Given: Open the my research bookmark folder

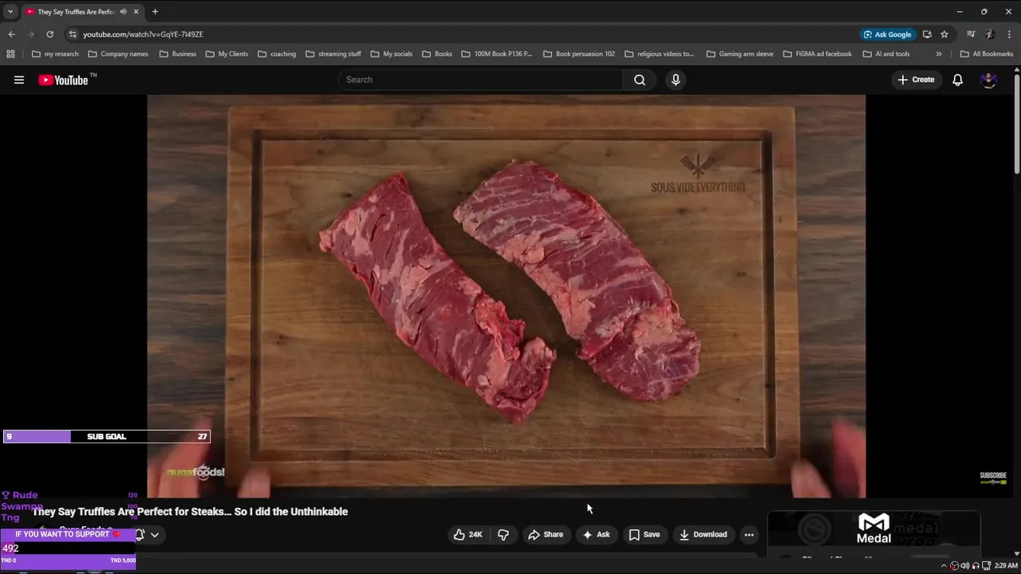Looking at the screenshot, I should tap(54, 54).
